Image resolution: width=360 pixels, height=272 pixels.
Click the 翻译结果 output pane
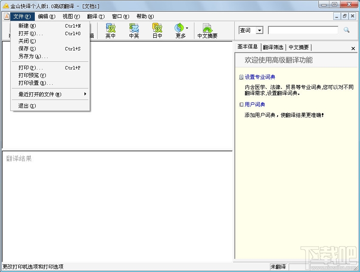(117, 206)
